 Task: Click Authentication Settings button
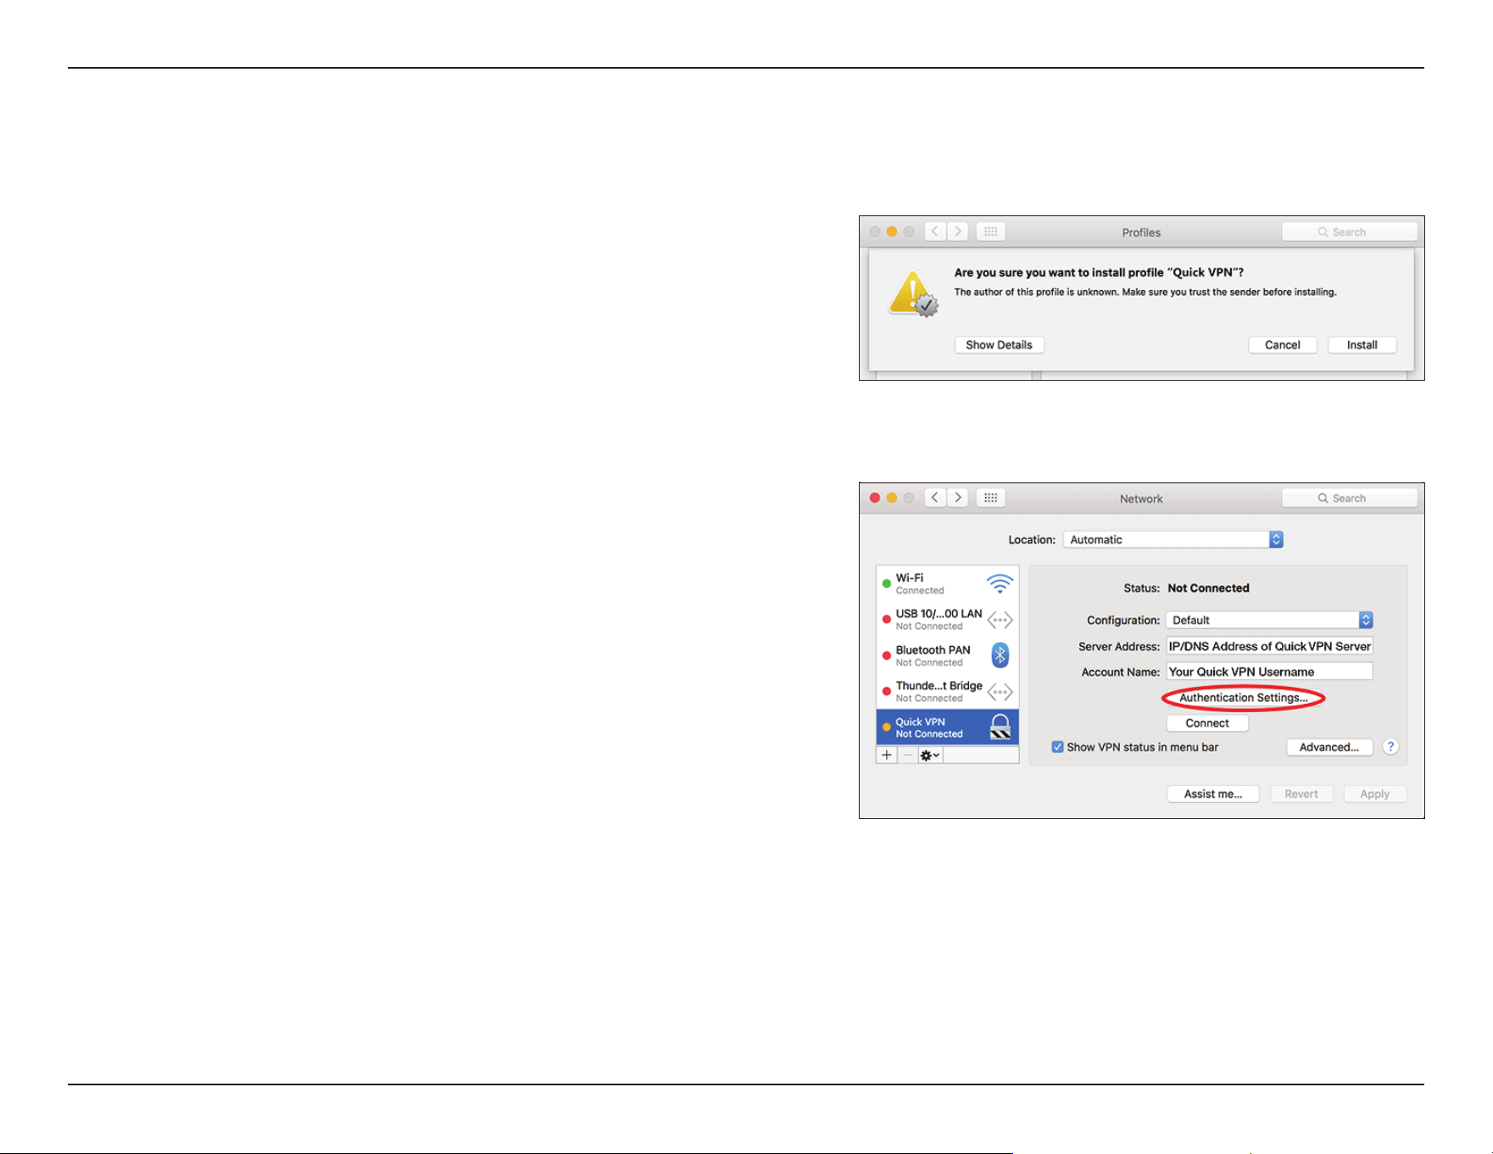click(1244, 698)
